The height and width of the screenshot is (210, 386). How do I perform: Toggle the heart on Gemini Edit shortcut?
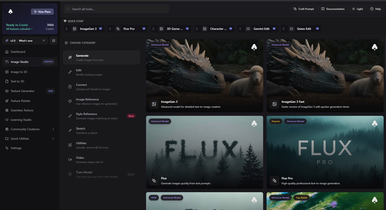274,29
